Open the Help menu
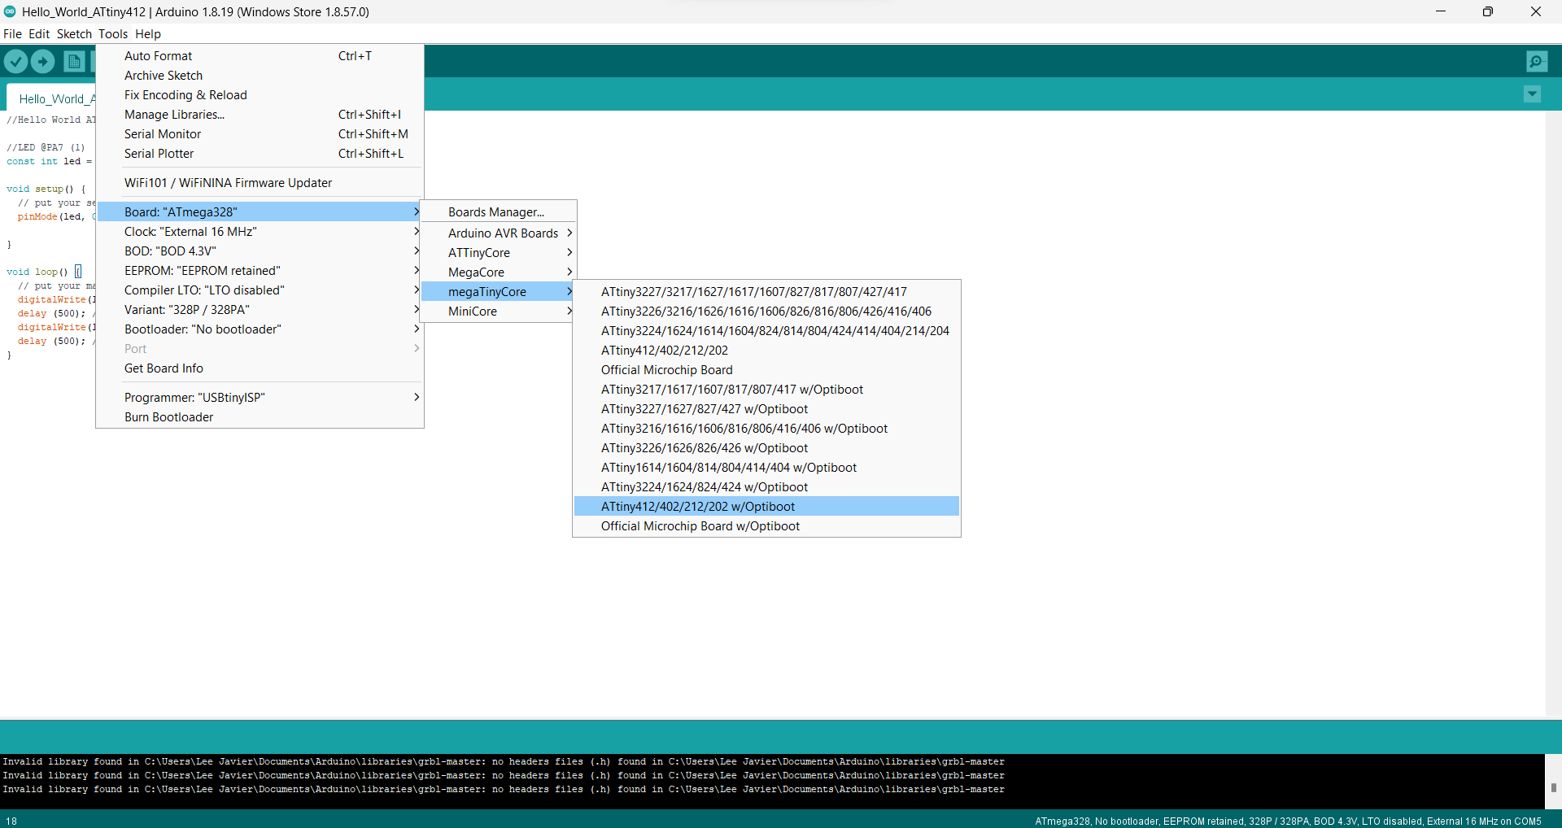Screen dimensions: 1562x828 (x=148, y=34)
